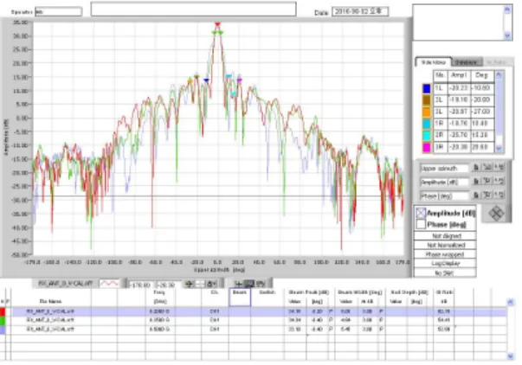Click the cursor lock icon in cursor legend
The image size is (522, 365).
coord(212,284)
